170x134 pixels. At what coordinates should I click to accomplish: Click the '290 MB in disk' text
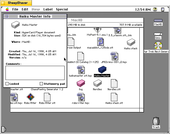tap(77, 25)
